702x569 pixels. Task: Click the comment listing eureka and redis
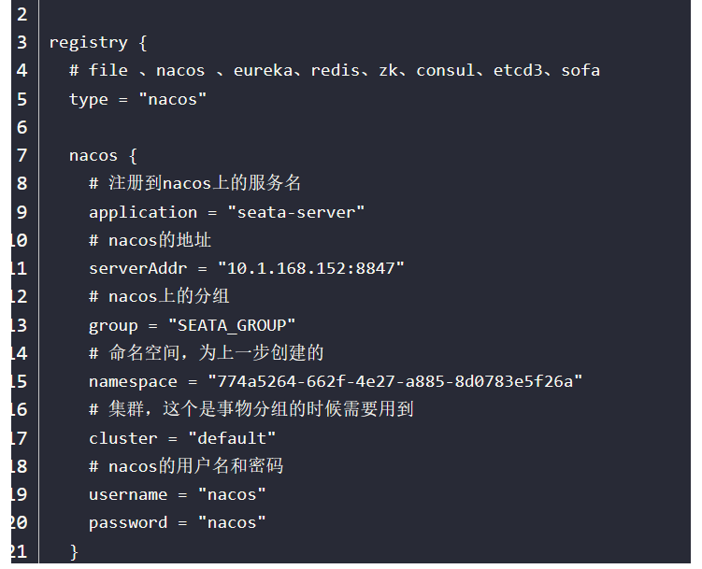335,70
